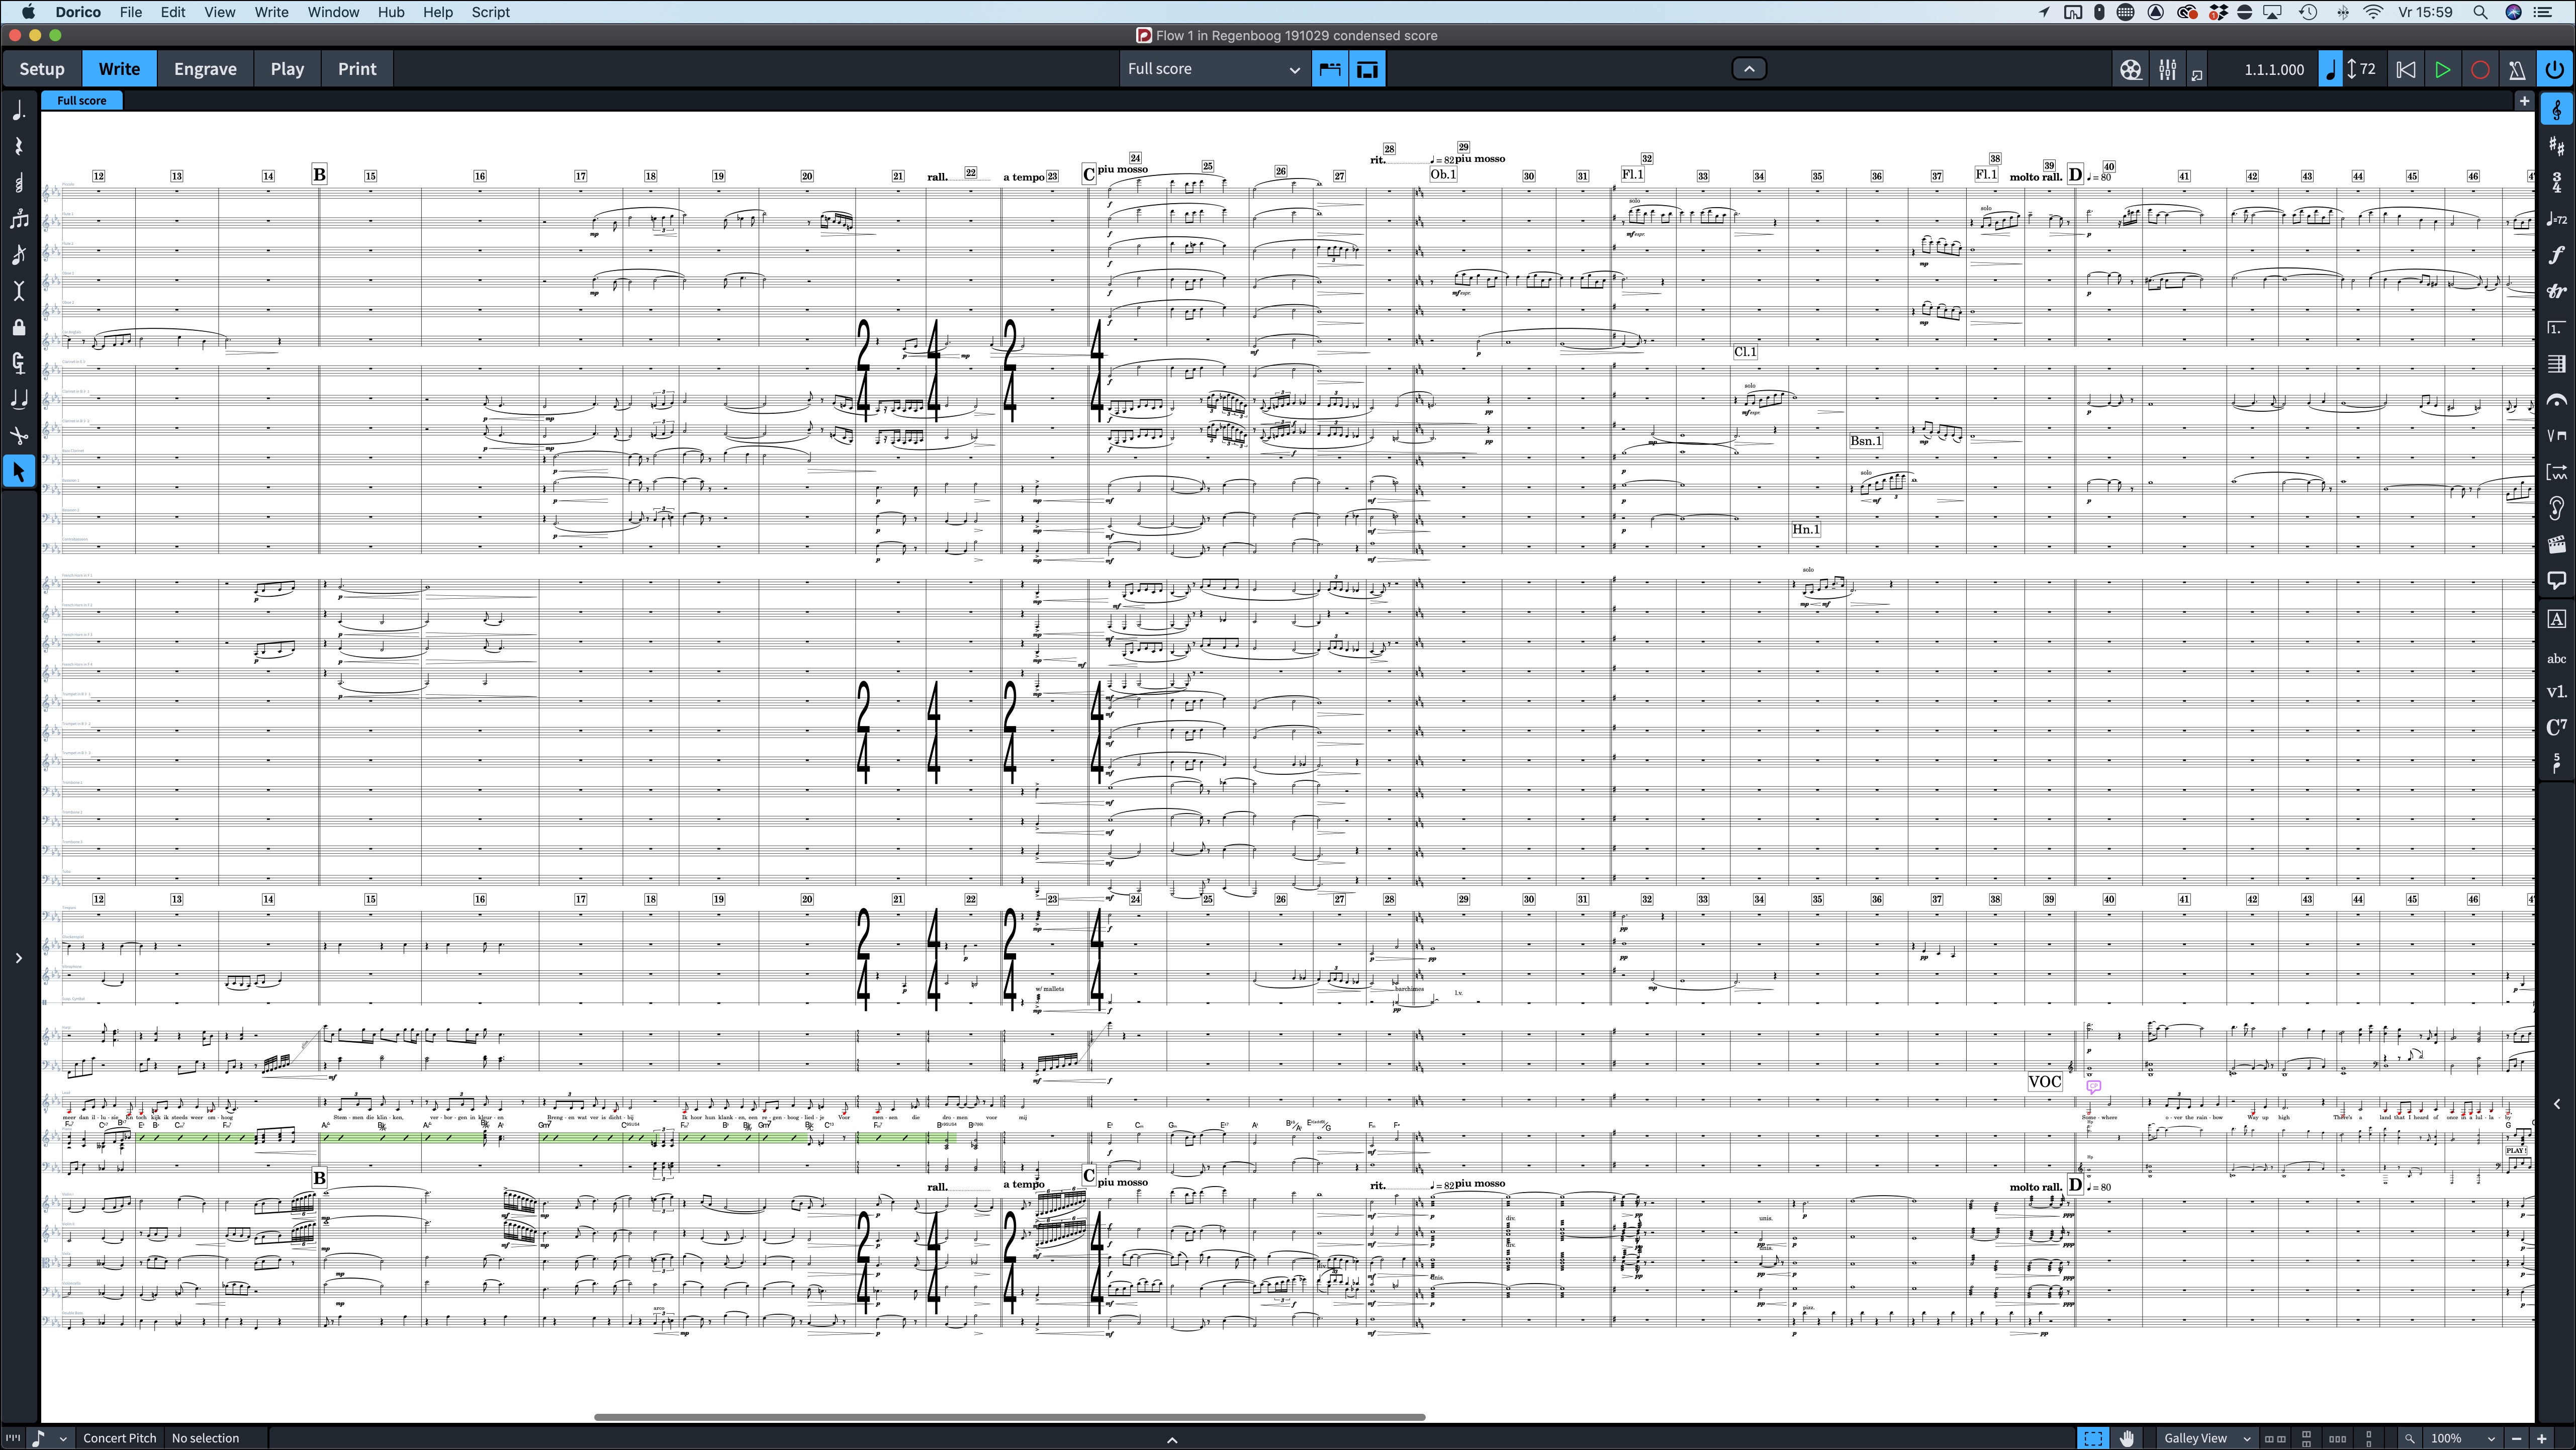Image resolution: width=2576 pixels, height=1450 pixels.
Task: Select the tie tool
Action: coord(19,399)
